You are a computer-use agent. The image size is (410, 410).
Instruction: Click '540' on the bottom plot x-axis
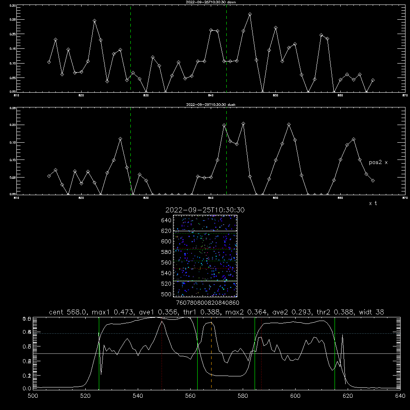click(x=138, y=396)
